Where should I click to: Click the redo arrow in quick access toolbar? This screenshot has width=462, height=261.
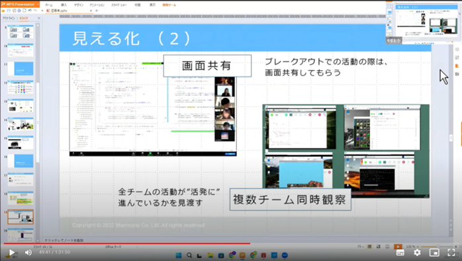35,11
